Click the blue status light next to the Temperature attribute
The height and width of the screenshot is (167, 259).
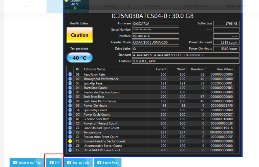(70, 132)
